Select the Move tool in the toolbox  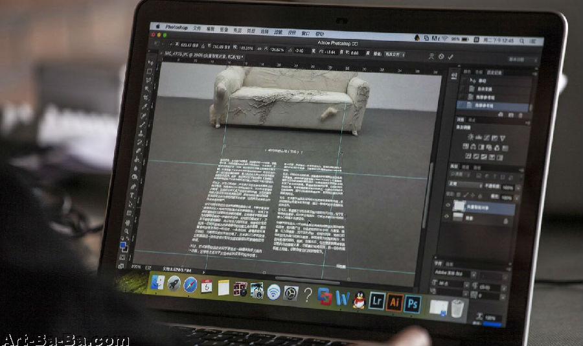150,62
